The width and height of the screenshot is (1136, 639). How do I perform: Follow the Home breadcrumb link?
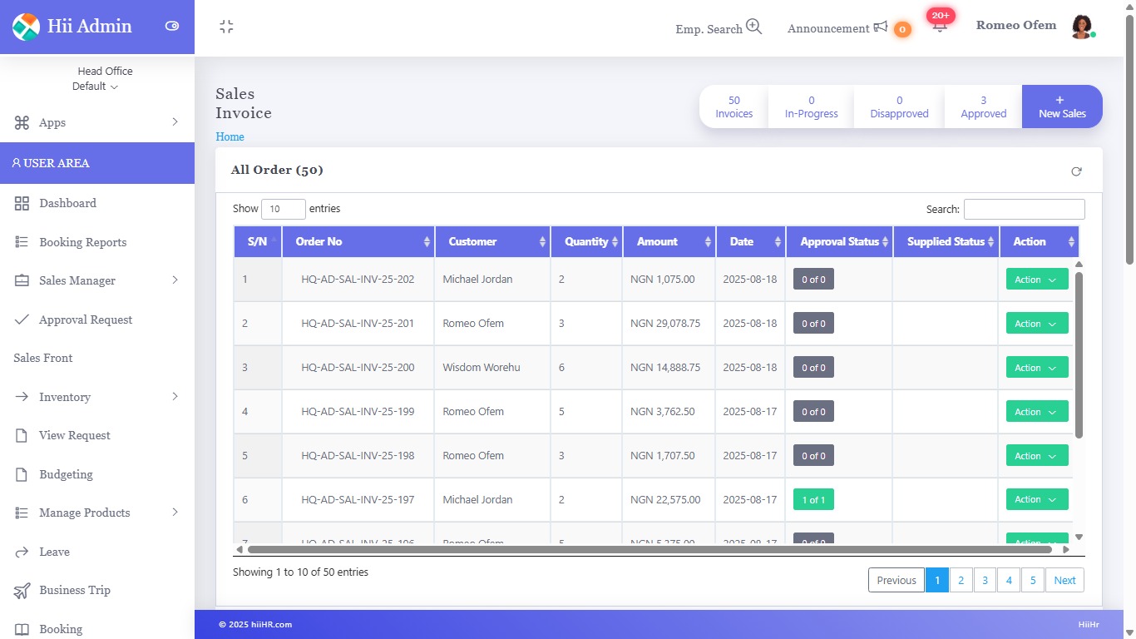click(x=230, y=136)
